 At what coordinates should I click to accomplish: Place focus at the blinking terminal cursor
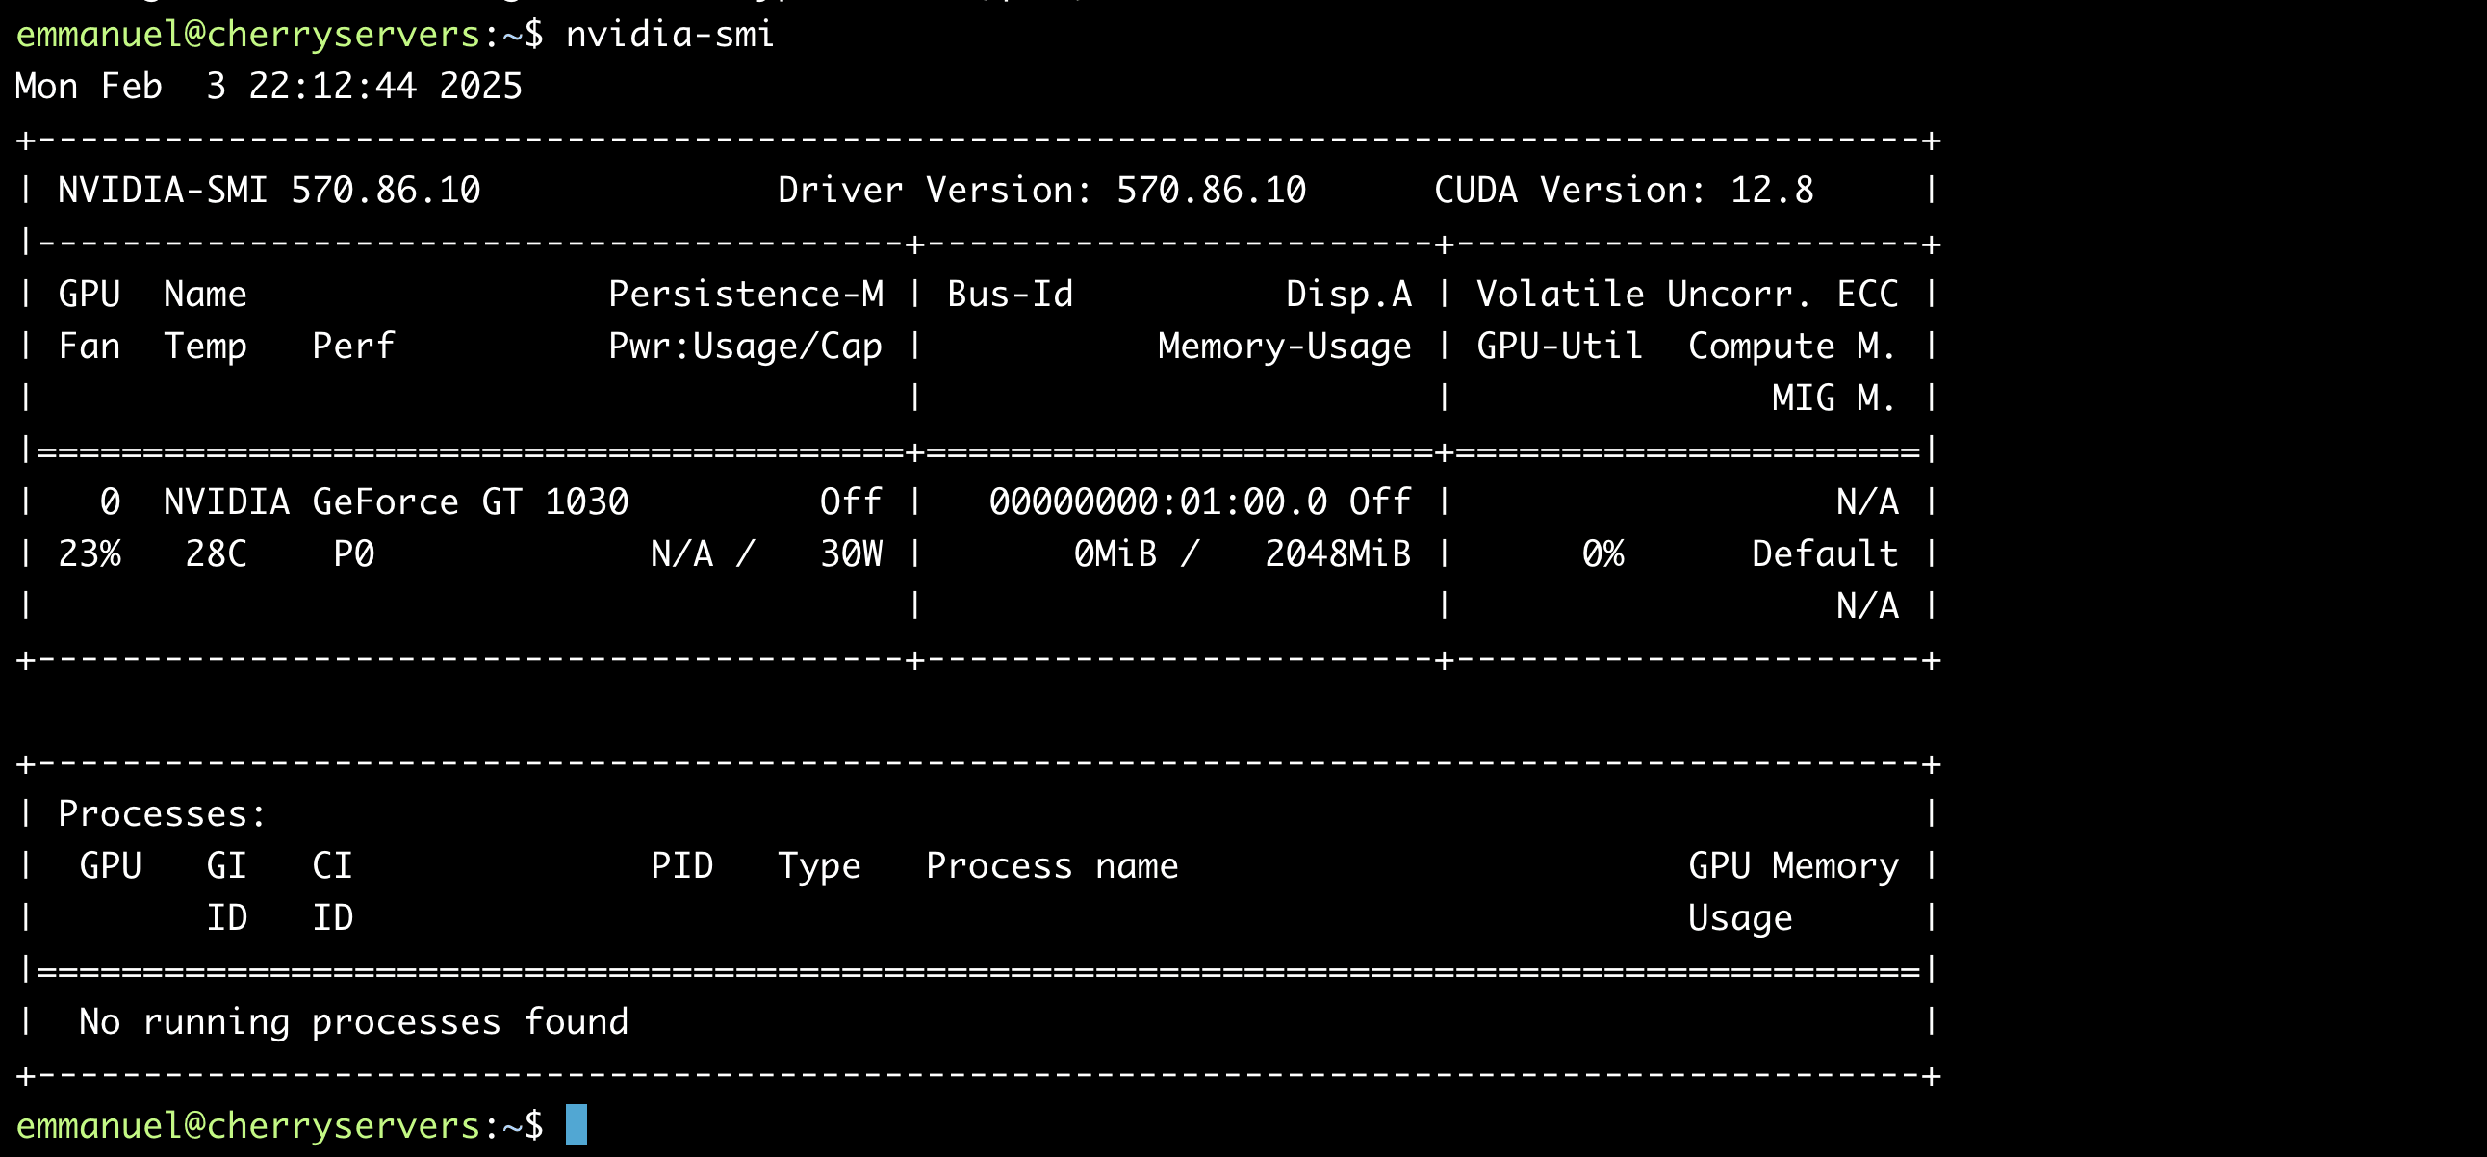point(577,1125)
